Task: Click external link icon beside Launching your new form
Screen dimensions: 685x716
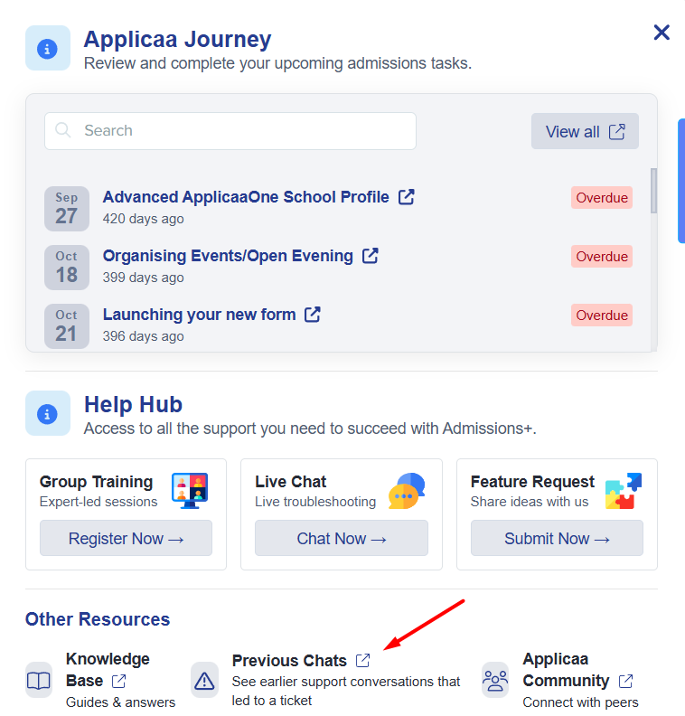Action: pos(313,315)
